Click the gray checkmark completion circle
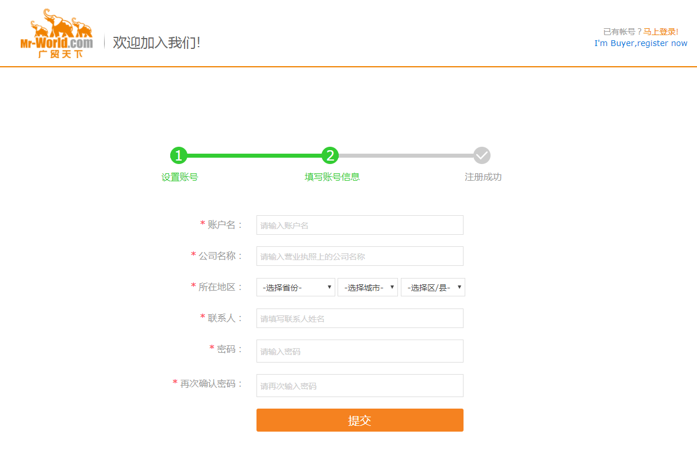 pos(482,155)
